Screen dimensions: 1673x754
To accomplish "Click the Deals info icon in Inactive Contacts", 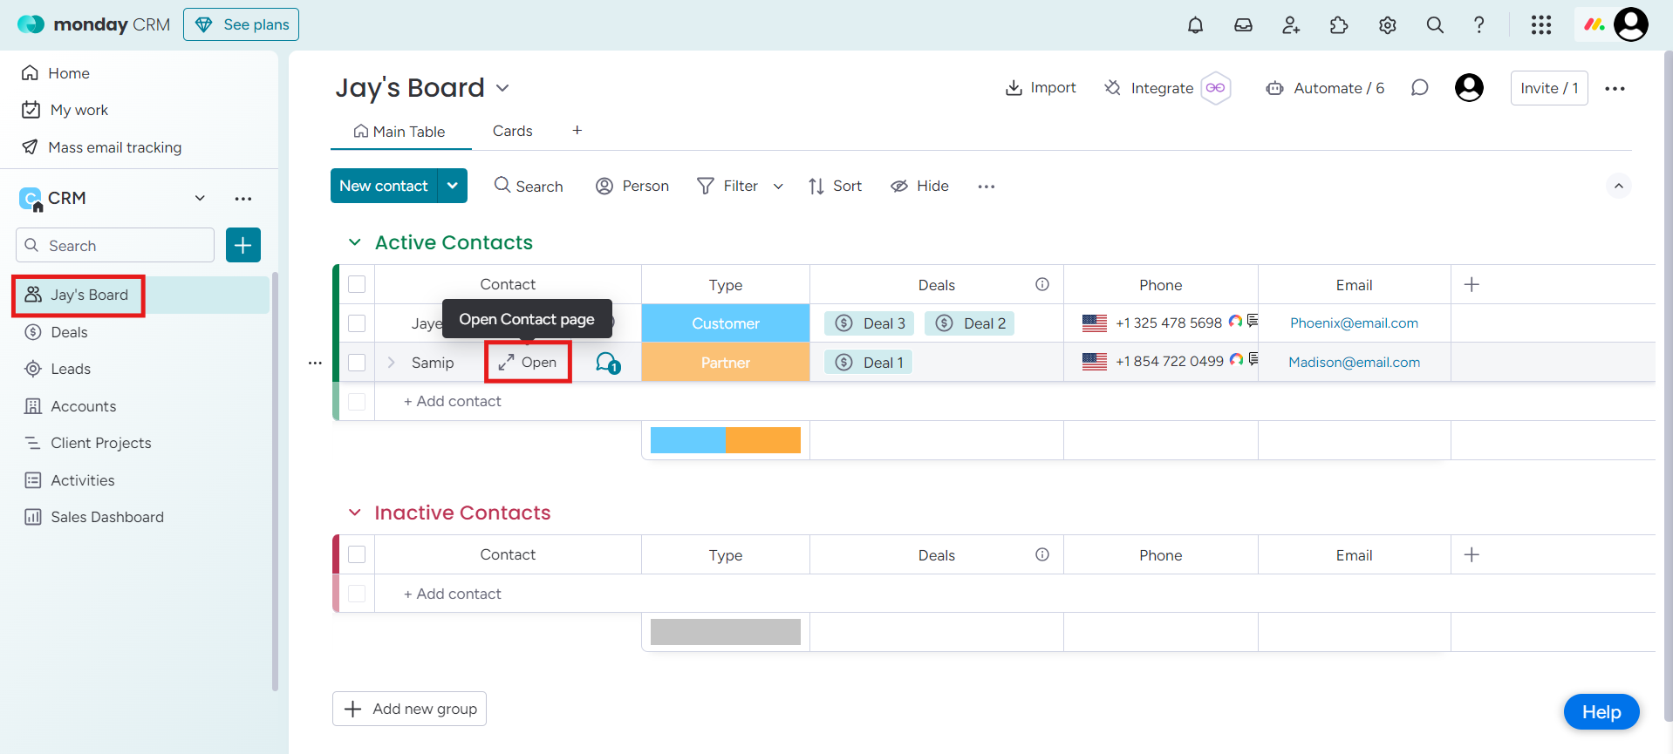I will pos(1042,554).
